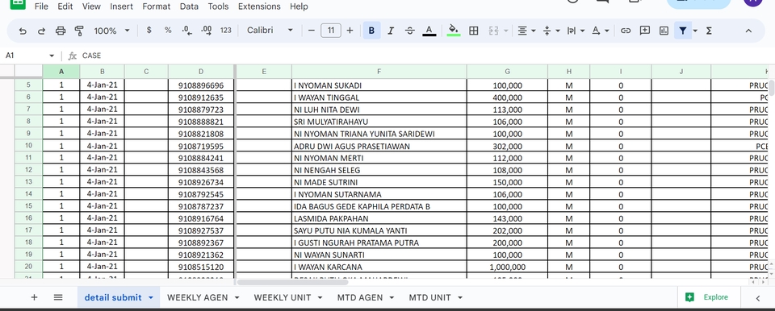This screenshot has height=311, width=775.
Task: Open the fill color picker
Action: (453, 31)
